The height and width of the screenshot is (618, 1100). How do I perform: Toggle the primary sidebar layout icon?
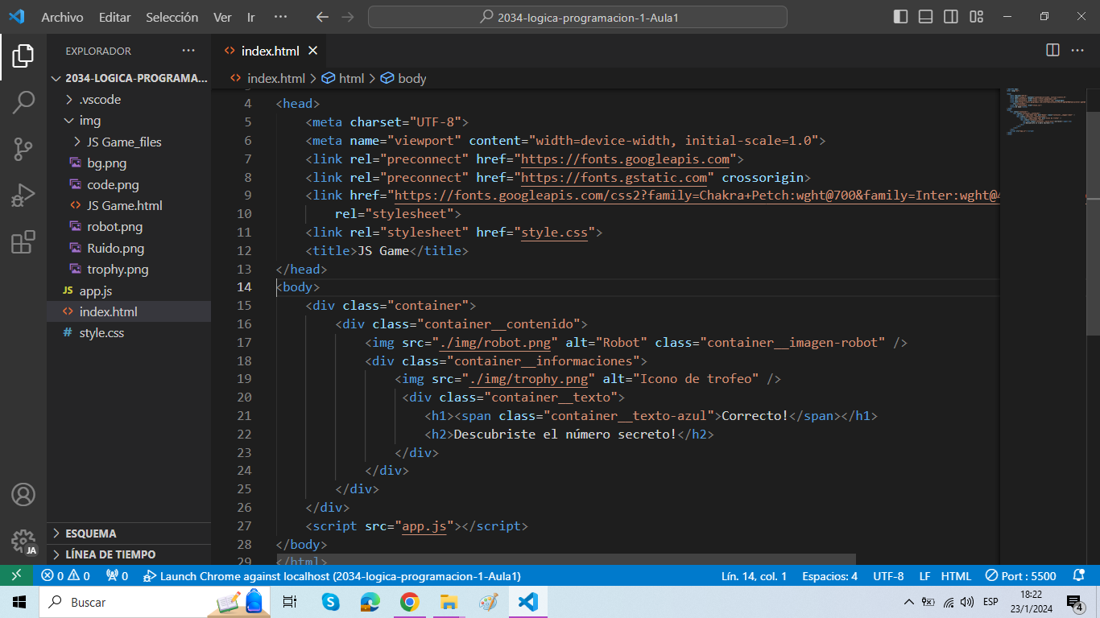click(901, 17)
